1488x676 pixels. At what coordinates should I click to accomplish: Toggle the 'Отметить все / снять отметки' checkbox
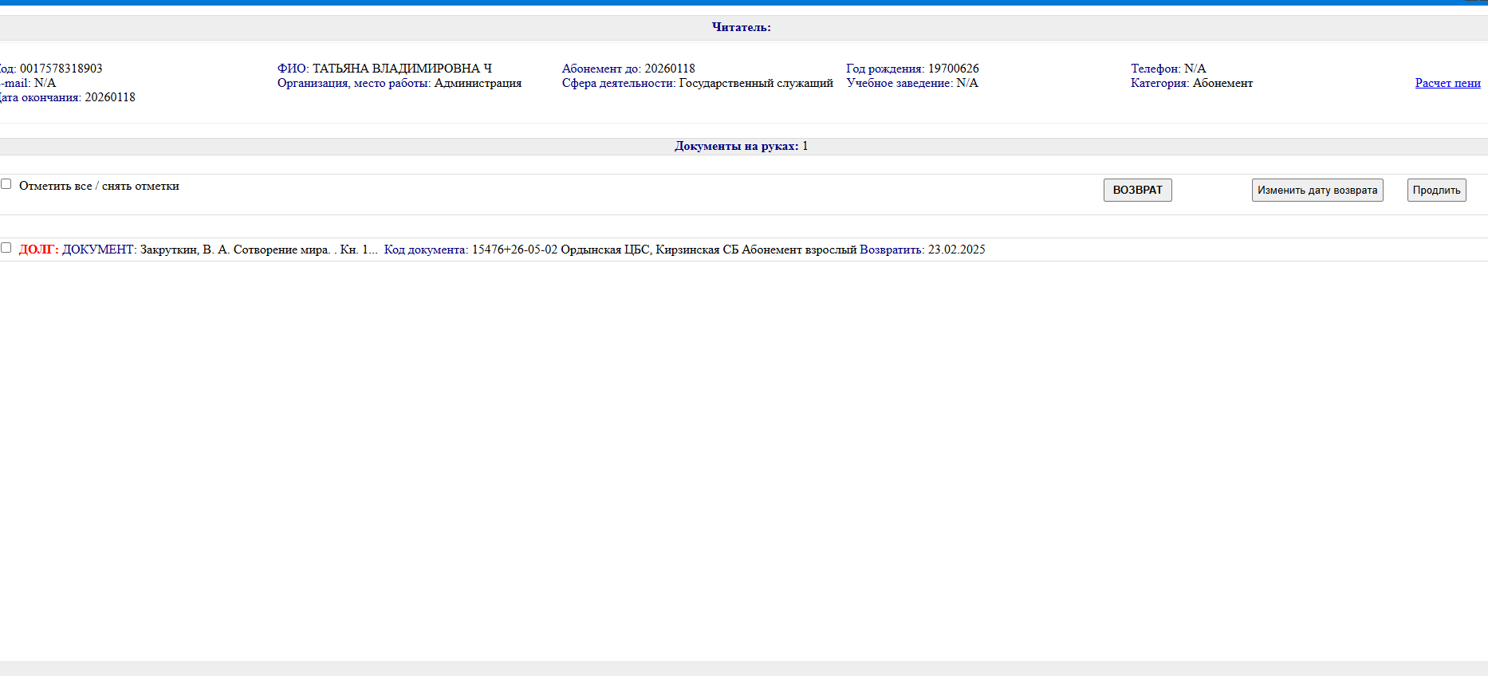[6, 184]
